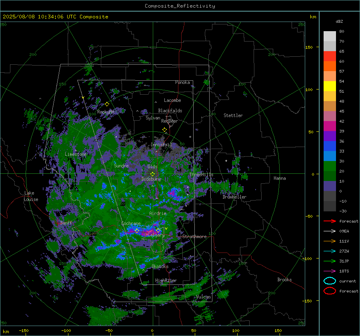360x336 pixels.
Task: Click the Didsbury city label
Action: tap(151, 179)
